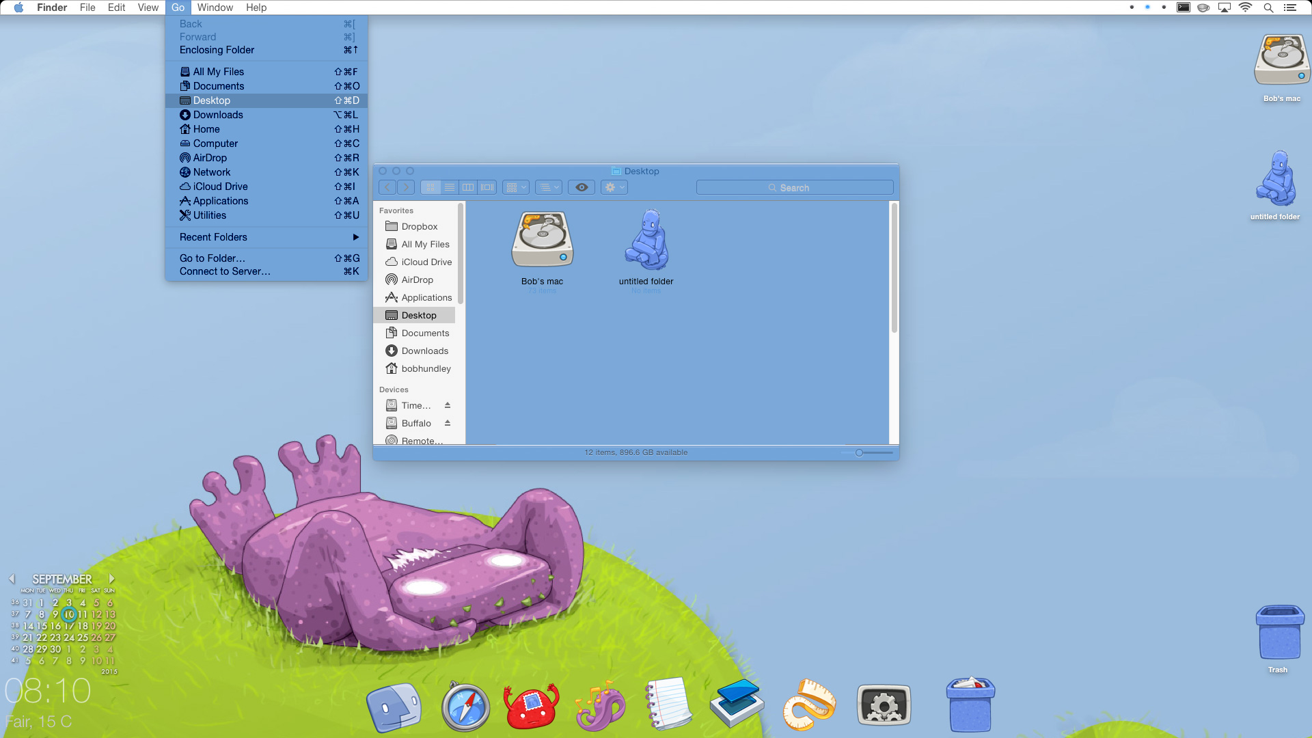The width and height of the screenshot is (1312, 738).
Task: Eject the Buffalo drive
Action: pyautogui.click(x=448, y=423)
